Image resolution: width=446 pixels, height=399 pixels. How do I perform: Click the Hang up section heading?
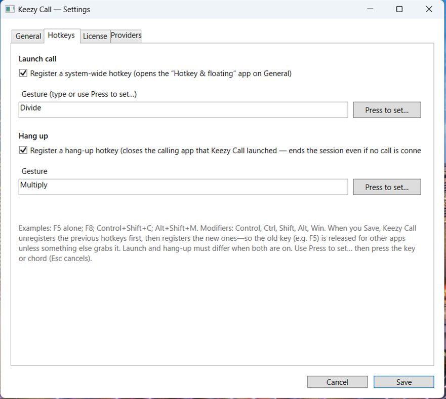click(33, 136)
